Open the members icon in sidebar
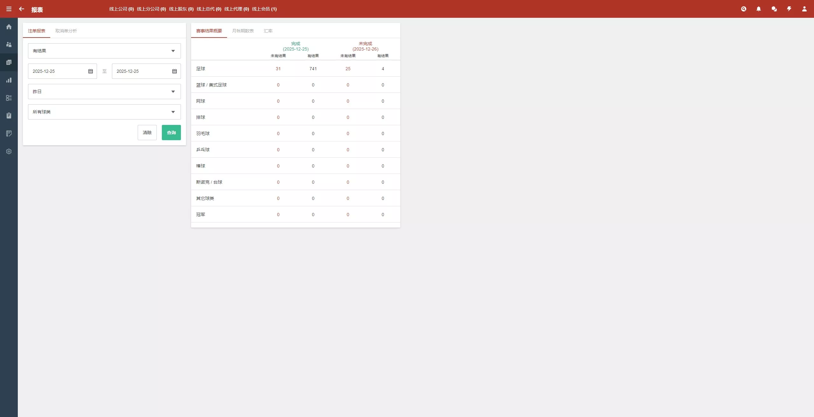Viewport: 814px width, 417px height. (9, 44)
